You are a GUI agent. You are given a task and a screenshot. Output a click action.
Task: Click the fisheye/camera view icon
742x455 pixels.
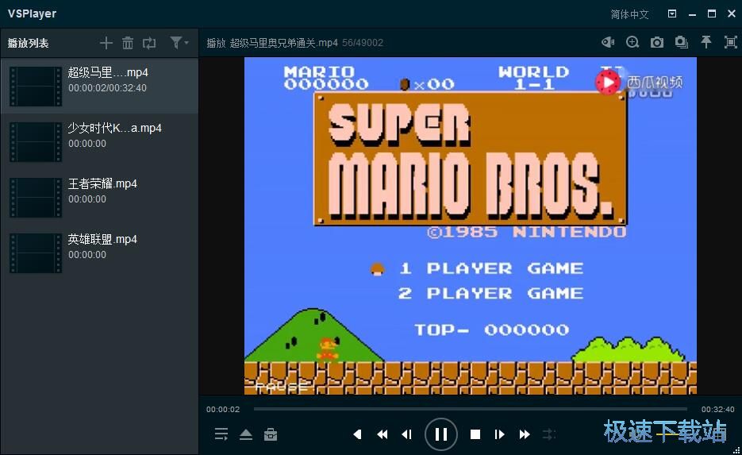click(608, 43)
